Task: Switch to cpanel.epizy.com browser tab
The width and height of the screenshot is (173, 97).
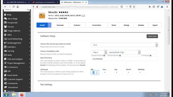Action: coord(45,2)
